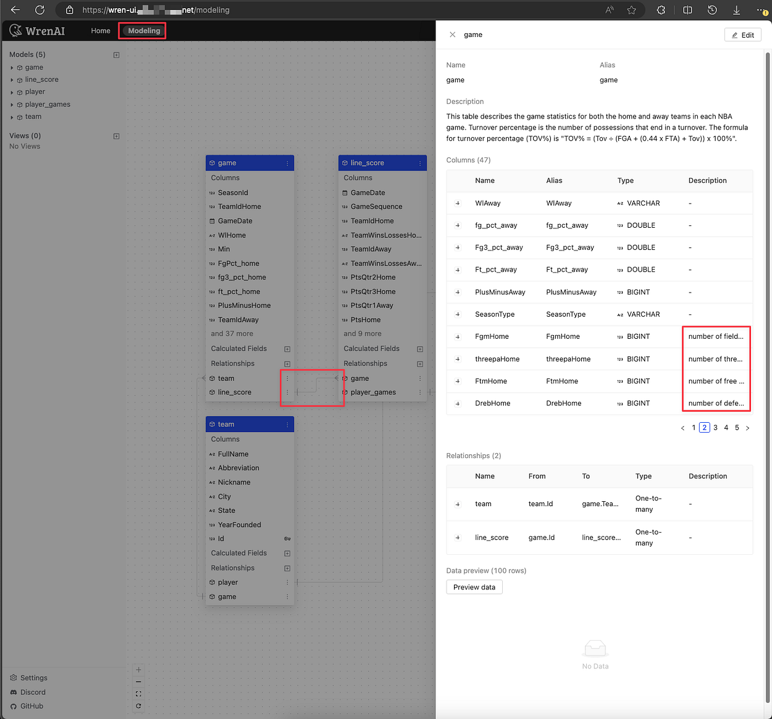Add a new view via the Views plus icon
772x719 pixels.
click(x=116, y=135)
